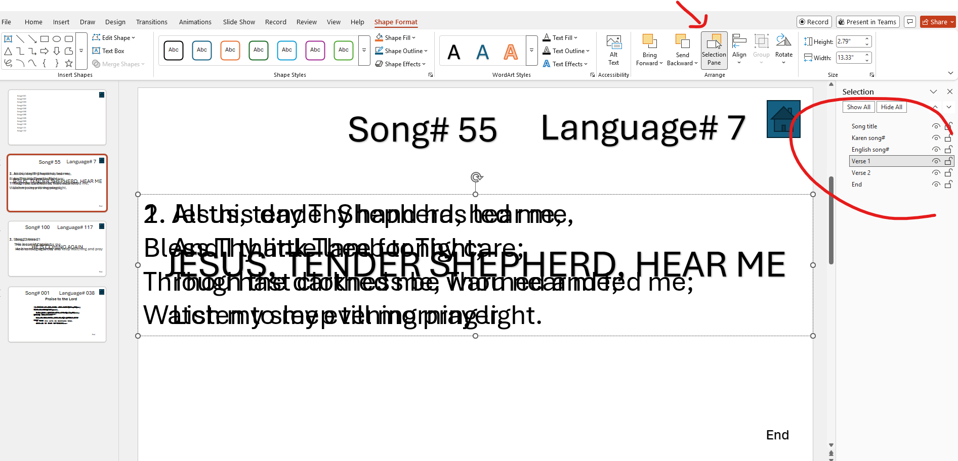Toggle visibility of Song title object
The image size is (958, 461).
[936, 126]
